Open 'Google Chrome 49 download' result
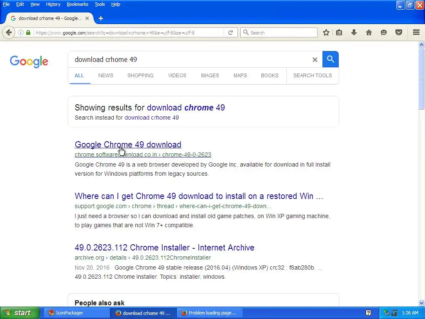The height and width of the screenshot is (319, 425). click(128, 145)
